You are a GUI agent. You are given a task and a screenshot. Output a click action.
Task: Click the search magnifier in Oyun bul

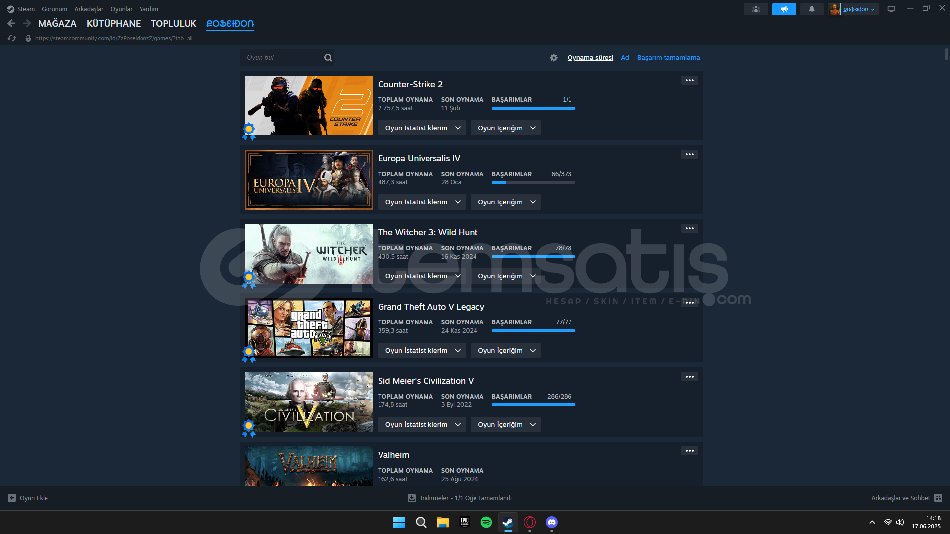click(328, 58)
